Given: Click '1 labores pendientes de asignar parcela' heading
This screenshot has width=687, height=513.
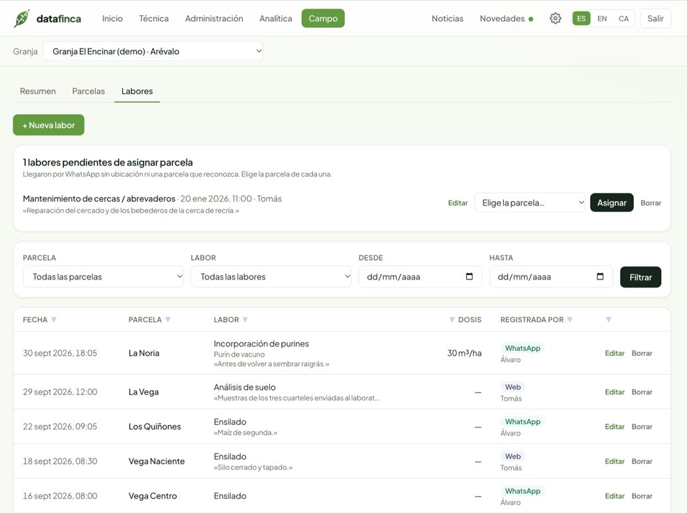Looking at the screenshot, I should coord(108,162).
